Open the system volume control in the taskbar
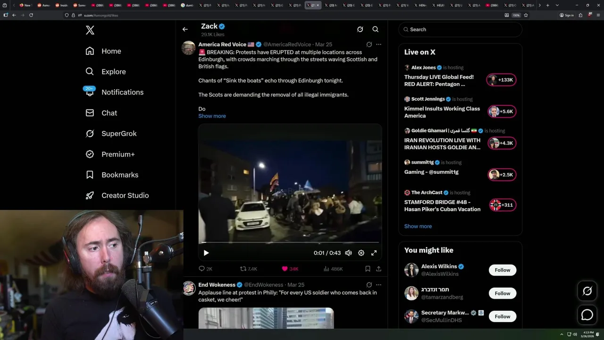This screenshot has width=604, height=340. pyautogui.click(x=575, y=334)
